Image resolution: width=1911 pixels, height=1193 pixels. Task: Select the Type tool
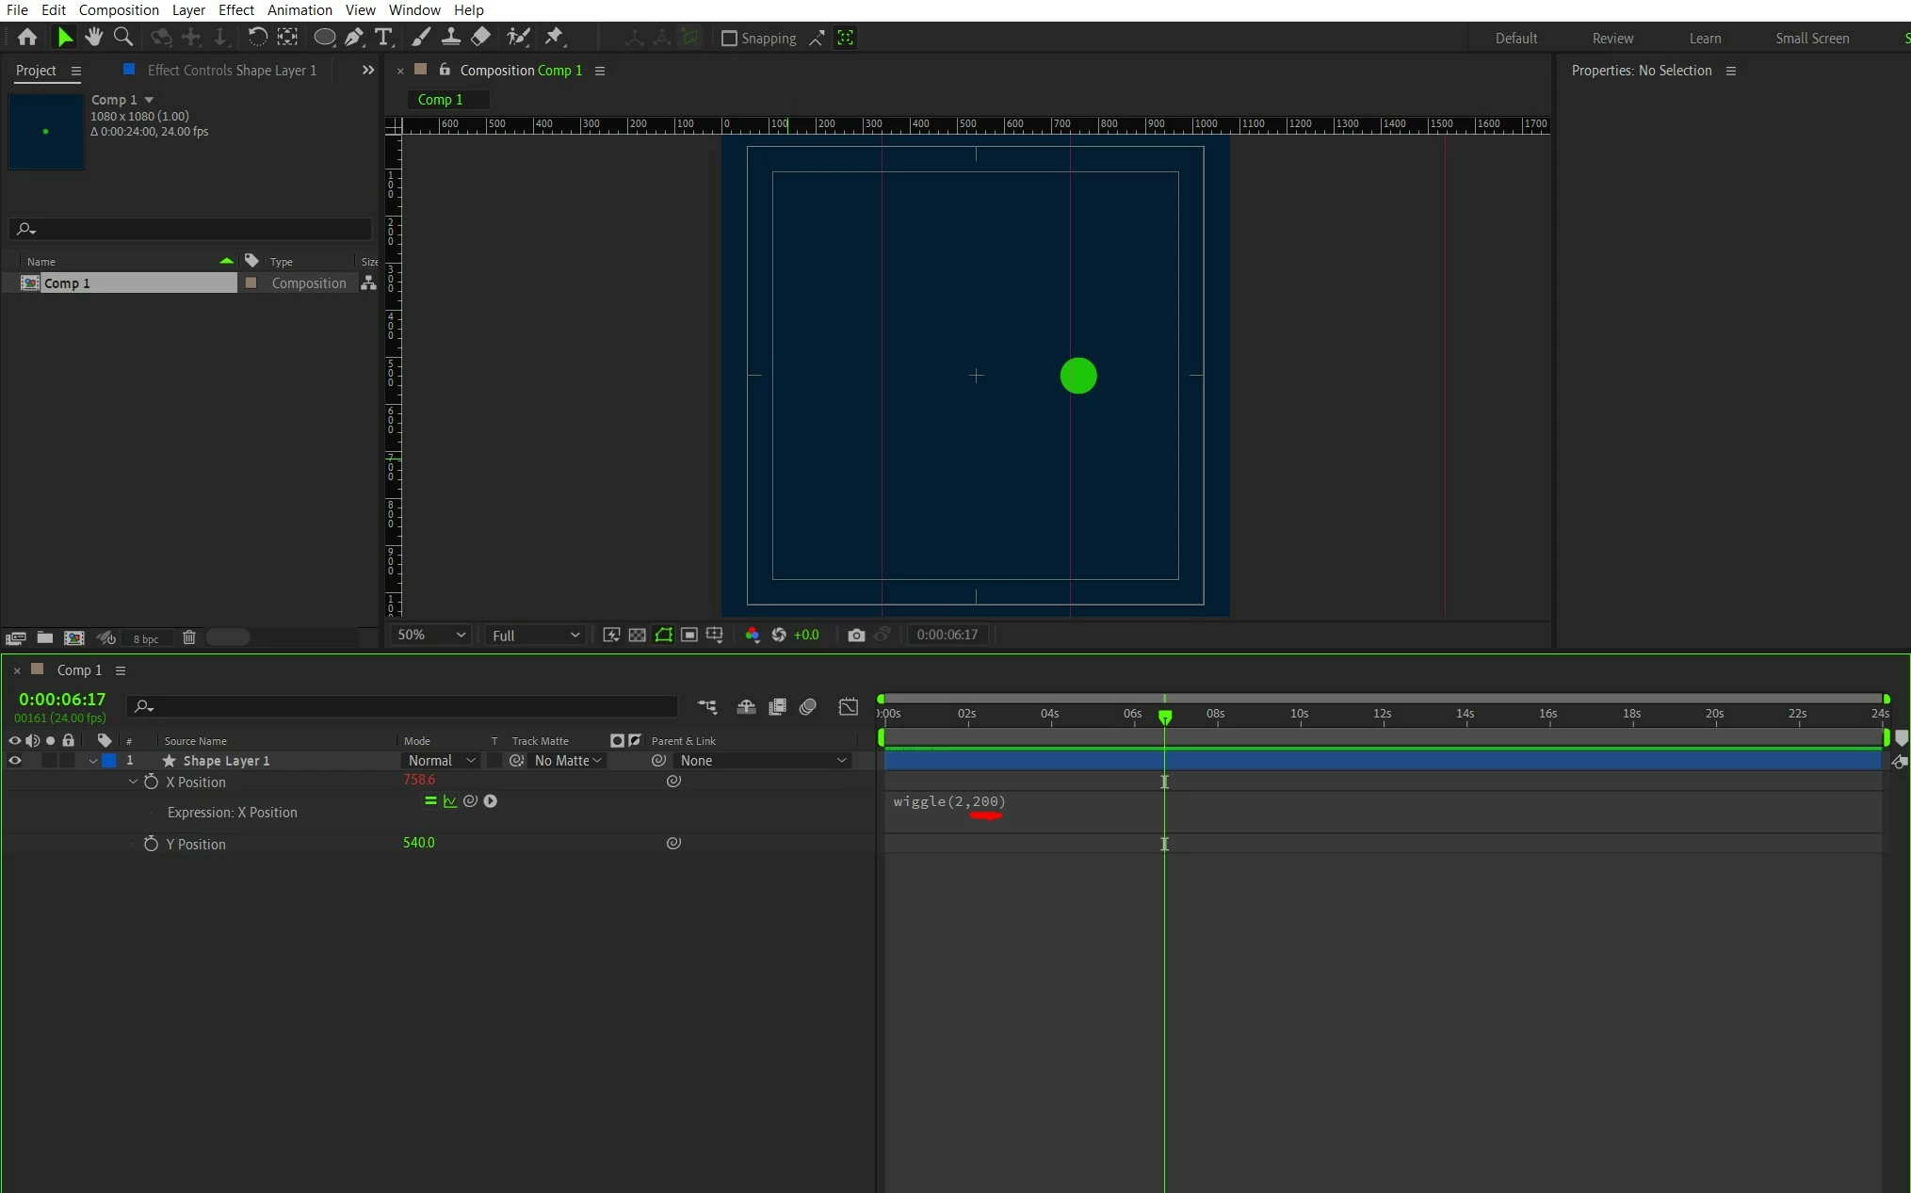(383, 37)
